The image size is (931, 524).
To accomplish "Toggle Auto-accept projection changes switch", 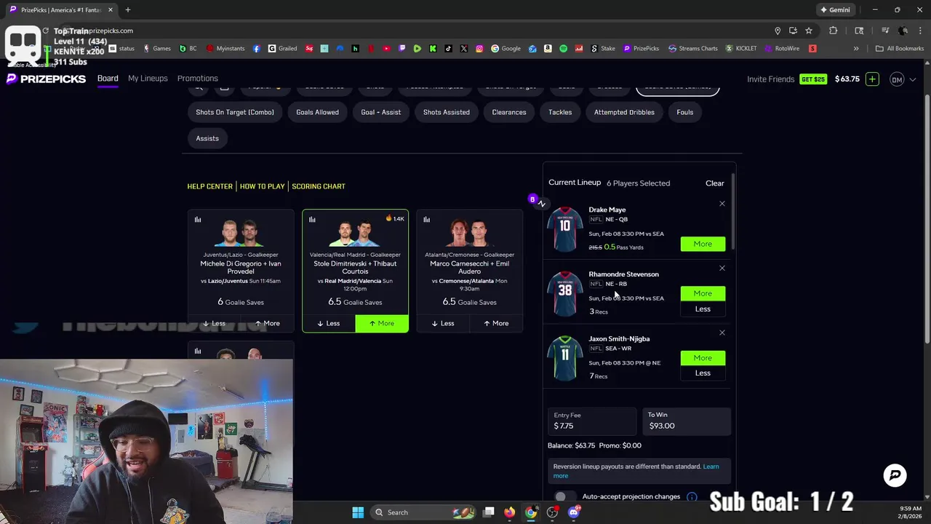I will [x=564, y=497].
